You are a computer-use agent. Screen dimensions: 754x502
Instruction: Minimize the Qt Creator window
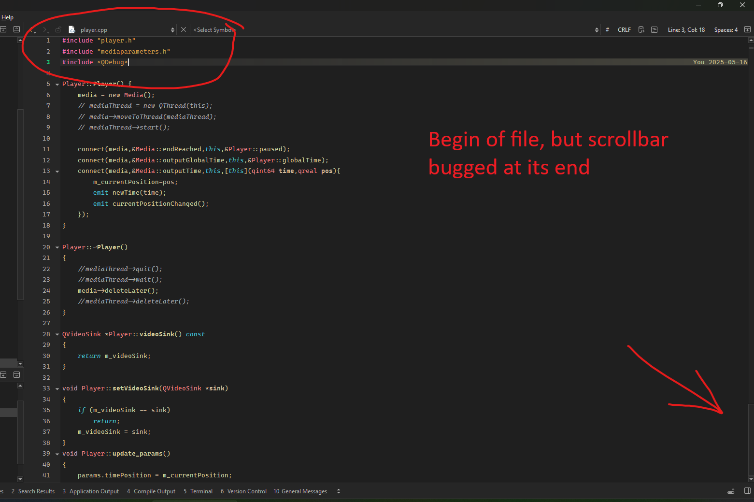698,5
